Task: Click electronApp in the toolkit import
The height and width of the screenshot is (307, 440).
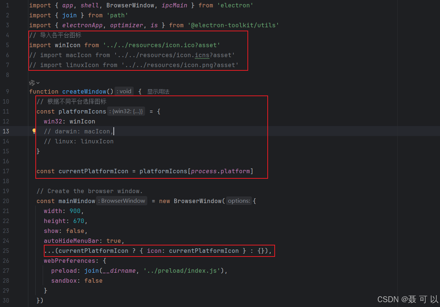Action: click(x=82, y=25)
